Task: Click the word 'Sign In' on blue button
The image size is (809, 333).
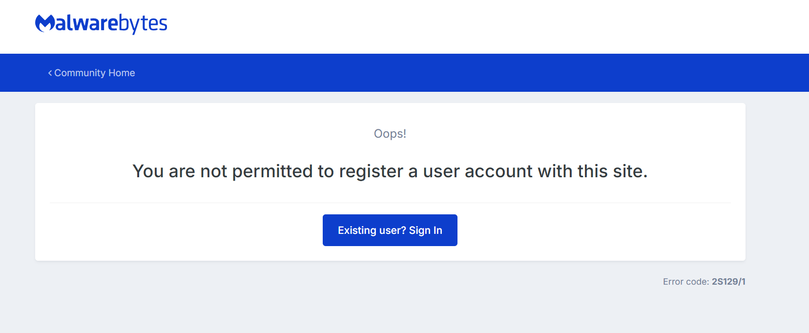Action: 426,230
